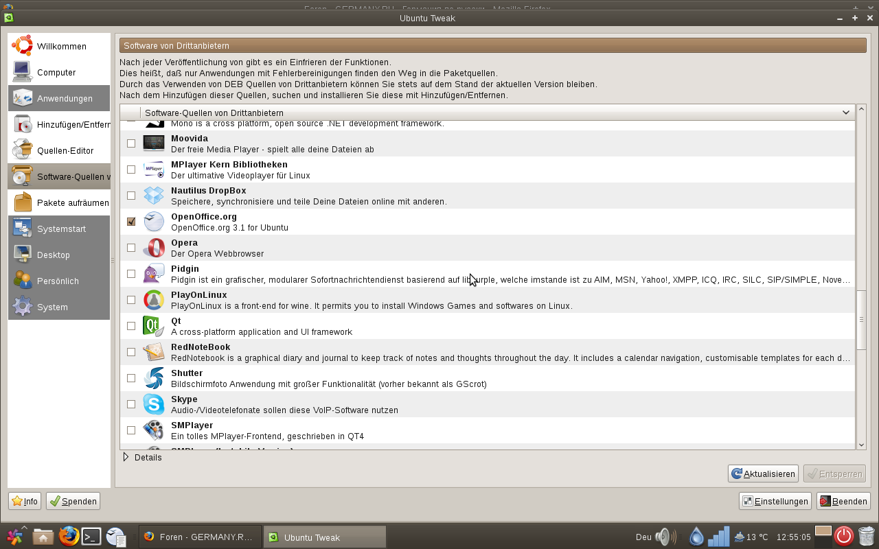This screenshot has height=549, width=879.
Task: Click the red power shutdown icon
Action: click(844, 536)
